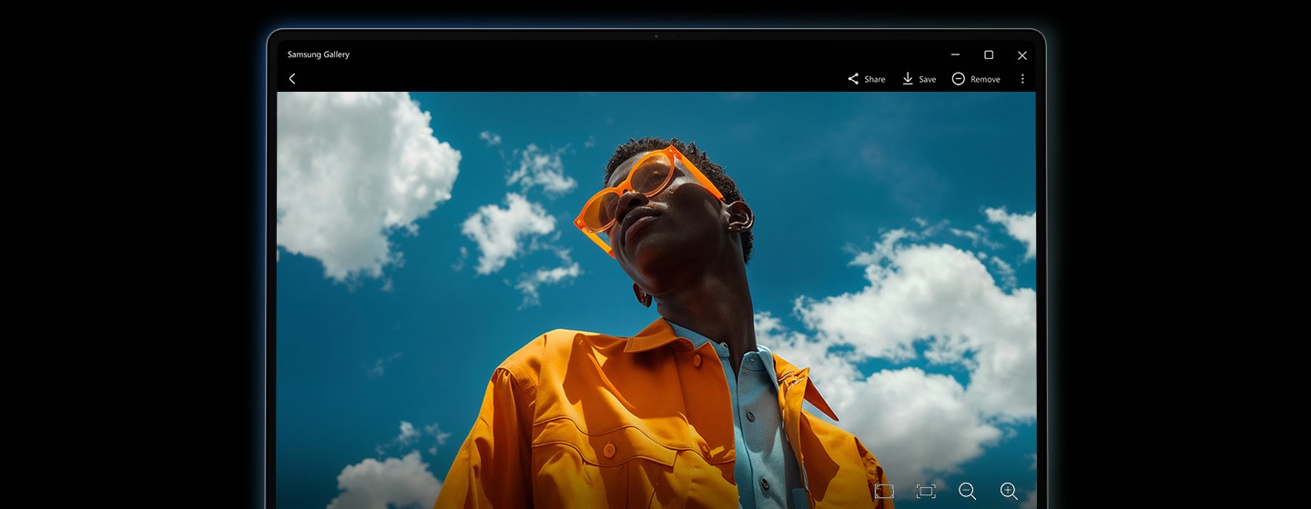Click the displayed photo of the man

point(656,300)
